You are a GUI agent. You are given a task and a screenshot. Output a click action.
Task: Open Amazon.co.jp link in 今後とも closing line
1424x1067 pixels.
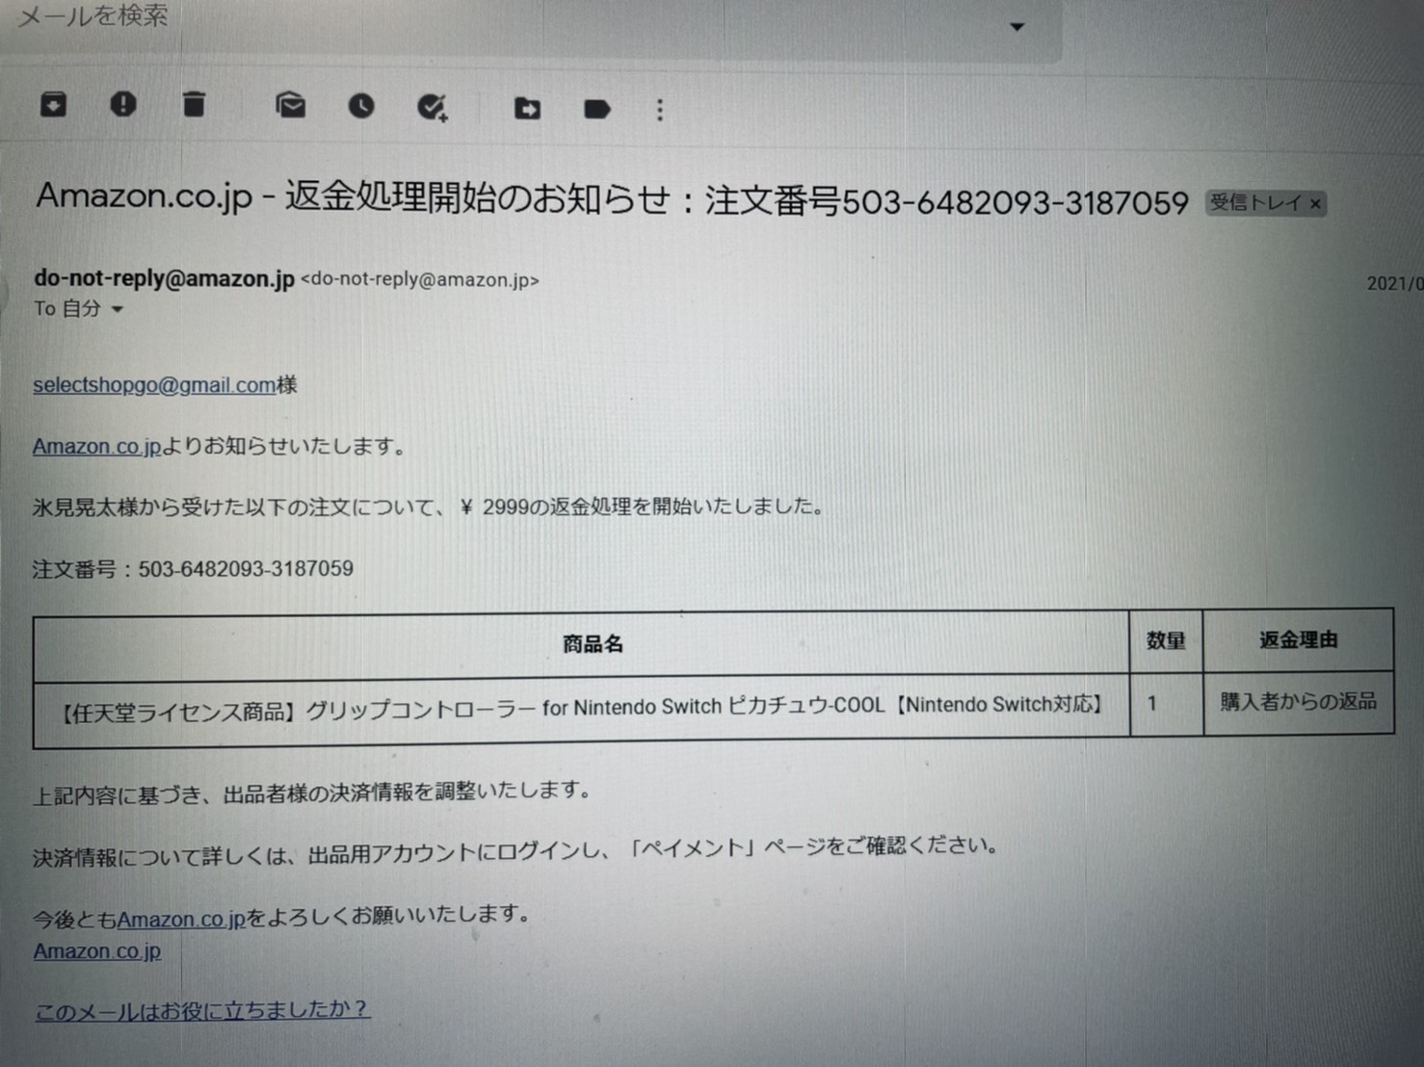point(181,920)
